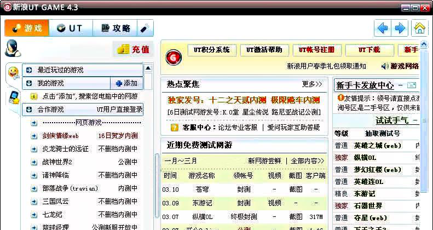The height and width of the screenshot is (230, 433).
Task: Open UT帐号注册 button
Action: (x=317, y=50)
